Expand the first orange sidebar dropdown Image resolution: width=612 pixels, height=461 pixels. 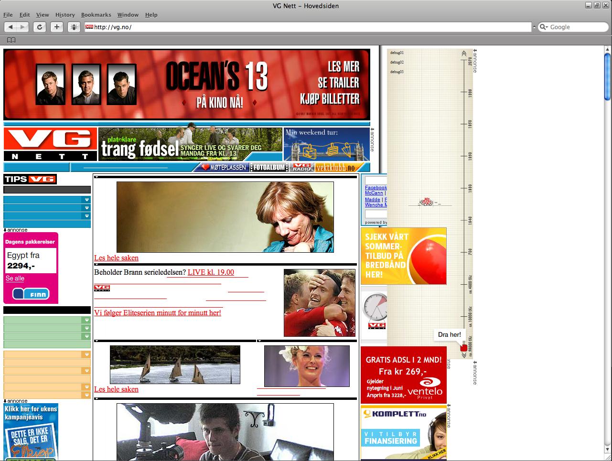point(86,354)
